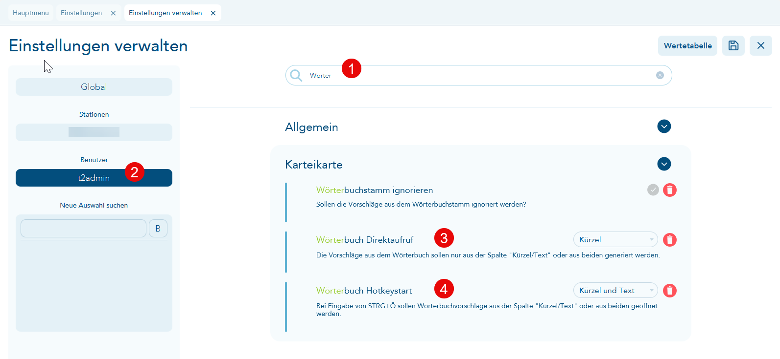Delete the Wörterbuch Direktaufruf setting

670,240
